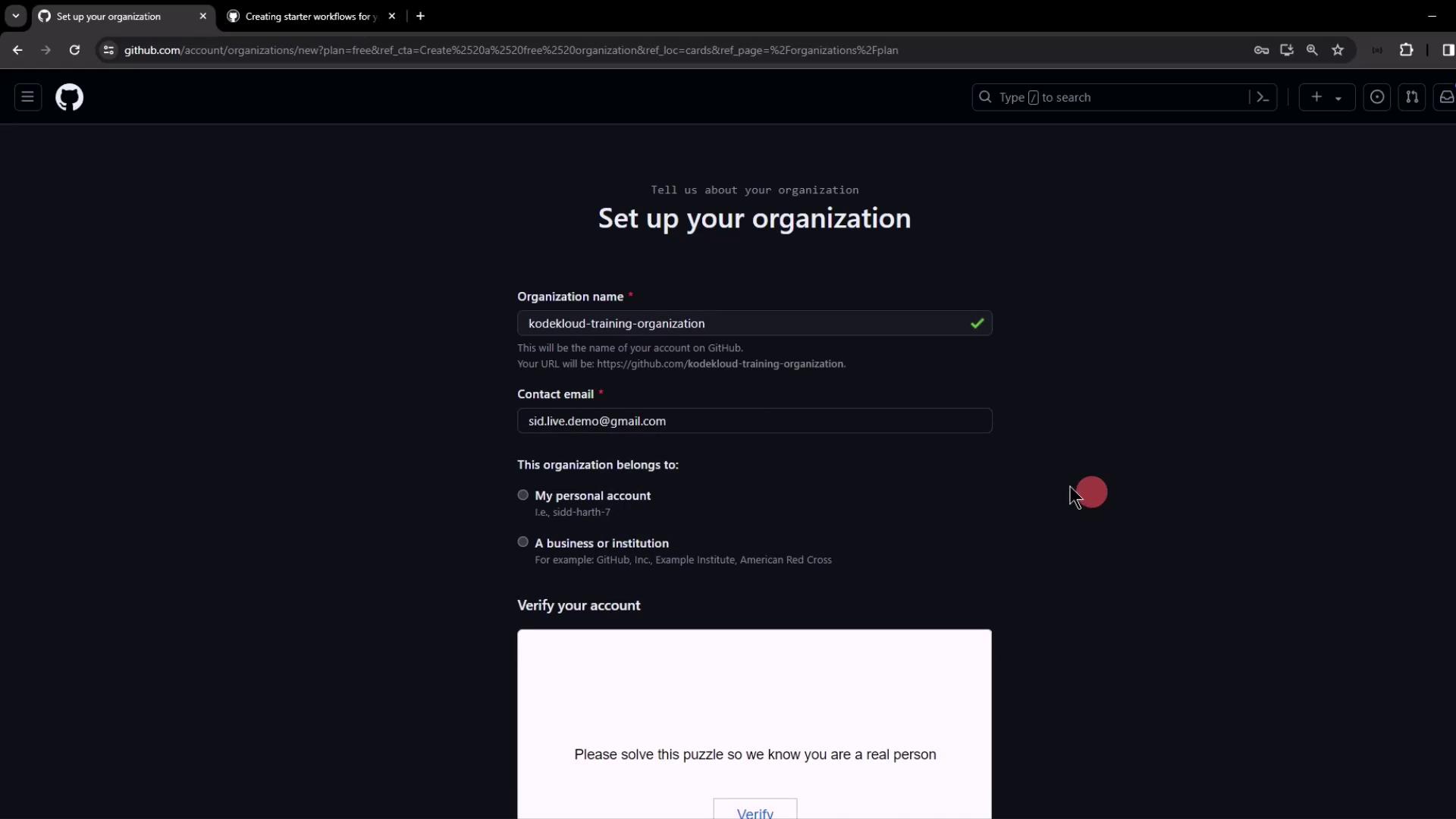
Task: Select A business or institution option
Action: [x=523, y=542]
